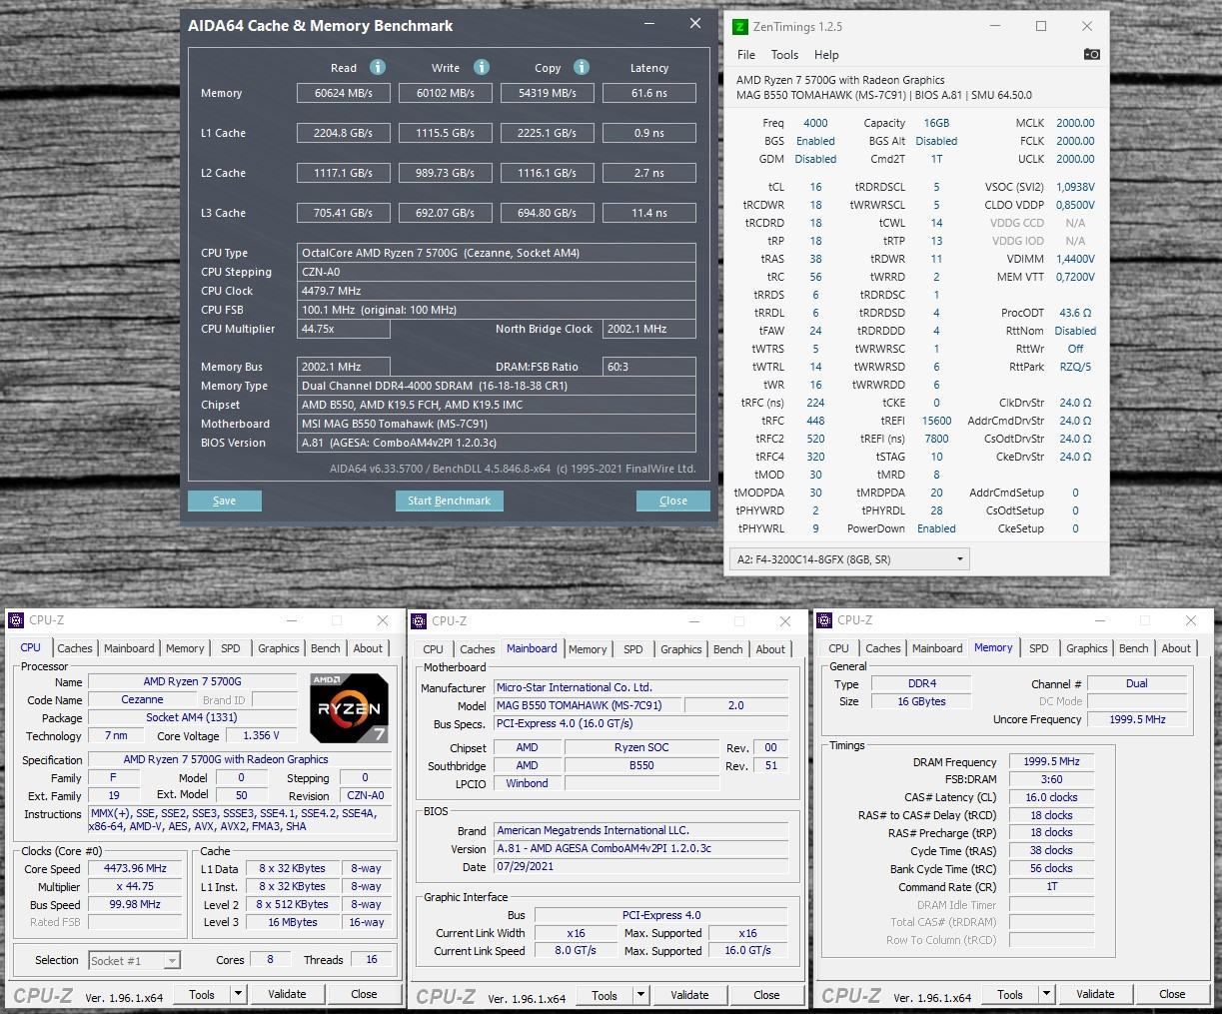The image size is (1222, 1014).
Task: Select the Mainboard tab in right CPU-Z window
Action: coord(937,648)
